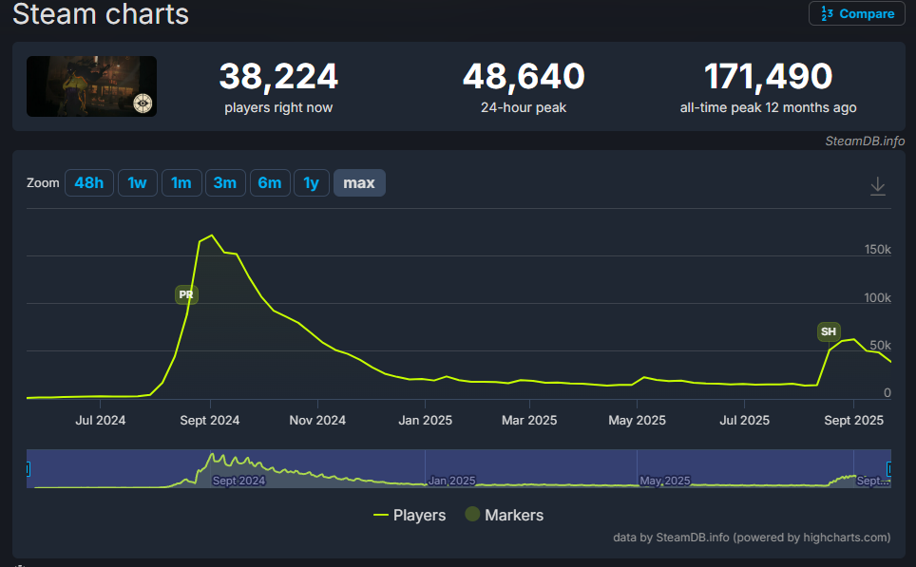Screen dimensions: 916x567
Task: Set zoom to 3m
Action: (x=225, y=182)
